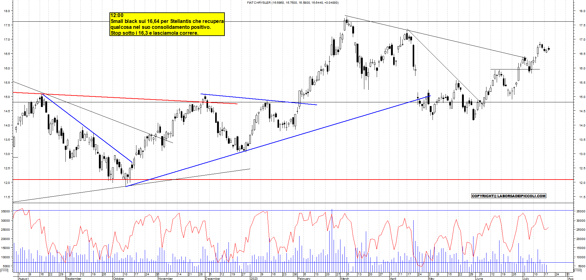This screenshot has width=586, height=280.
Task: Click the 20000 label on left volume axis
Action: click(x=5, y=239)
